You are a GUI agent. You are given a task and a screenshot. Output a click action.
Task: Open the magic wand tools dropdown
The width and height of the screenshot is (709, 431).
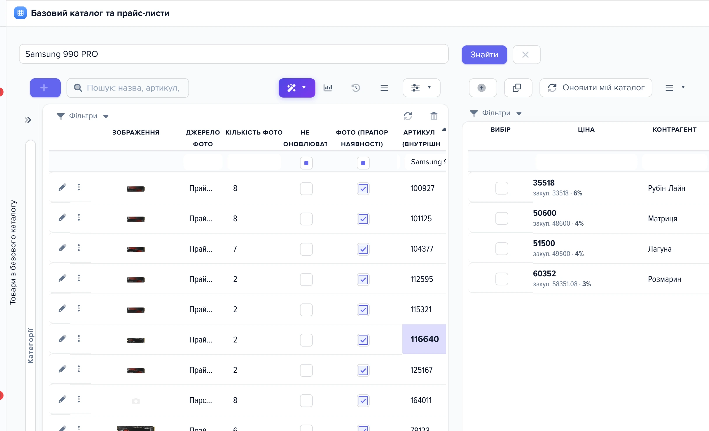tap(297, 88)
